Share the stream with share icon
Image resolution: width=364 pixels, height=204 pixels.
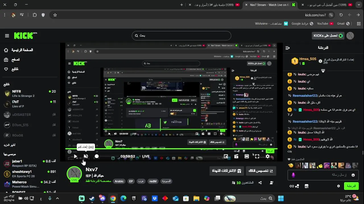click(260, 183)
